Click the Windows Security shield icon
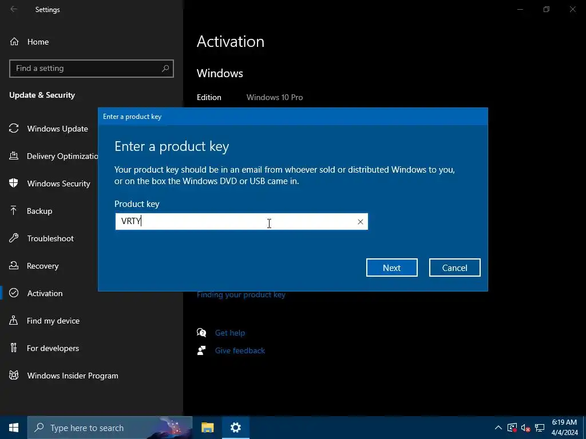 14,183
